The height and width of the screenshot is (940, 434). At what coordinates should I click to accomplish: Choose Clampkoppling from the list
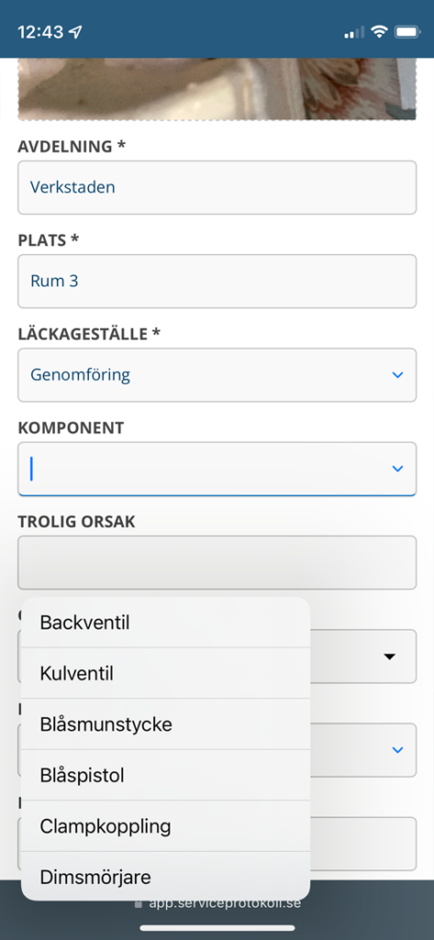tap(165, 826)
